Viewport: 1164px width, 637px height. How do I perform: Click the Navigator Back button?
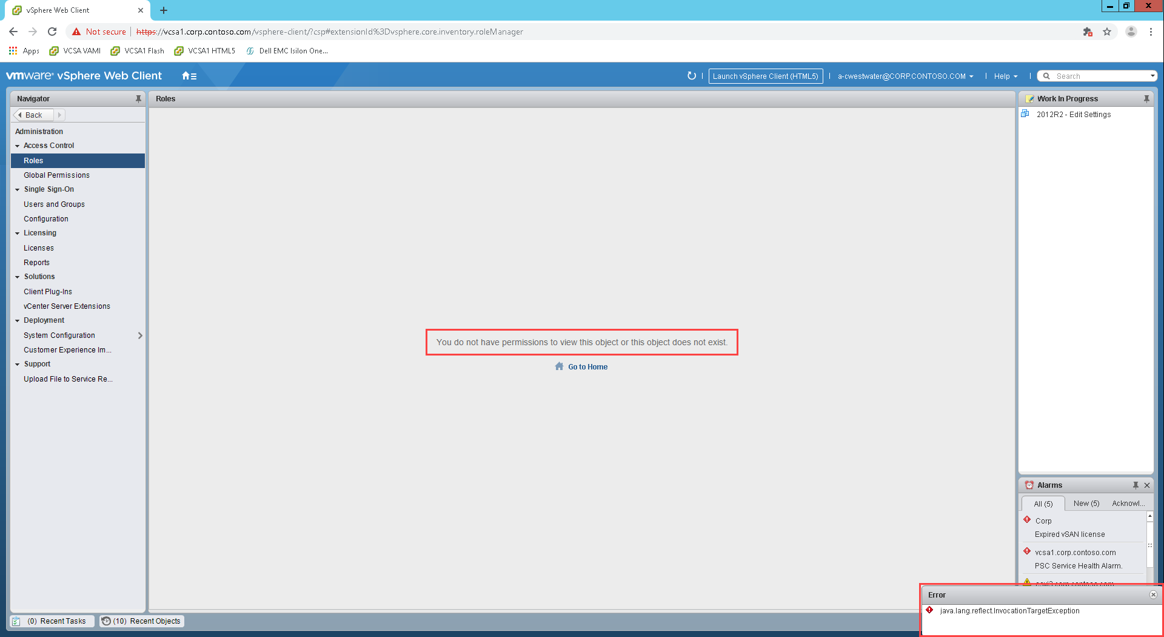(33, 115)
